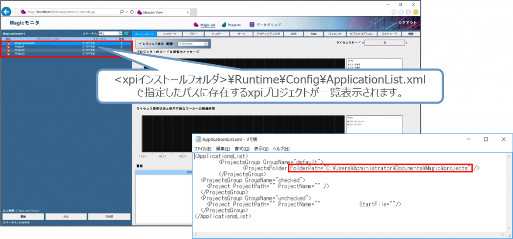The width and height of the screenshot is (513, 239).
Task: Click the smiley feedback icon
Action: [x=415, y=12]
